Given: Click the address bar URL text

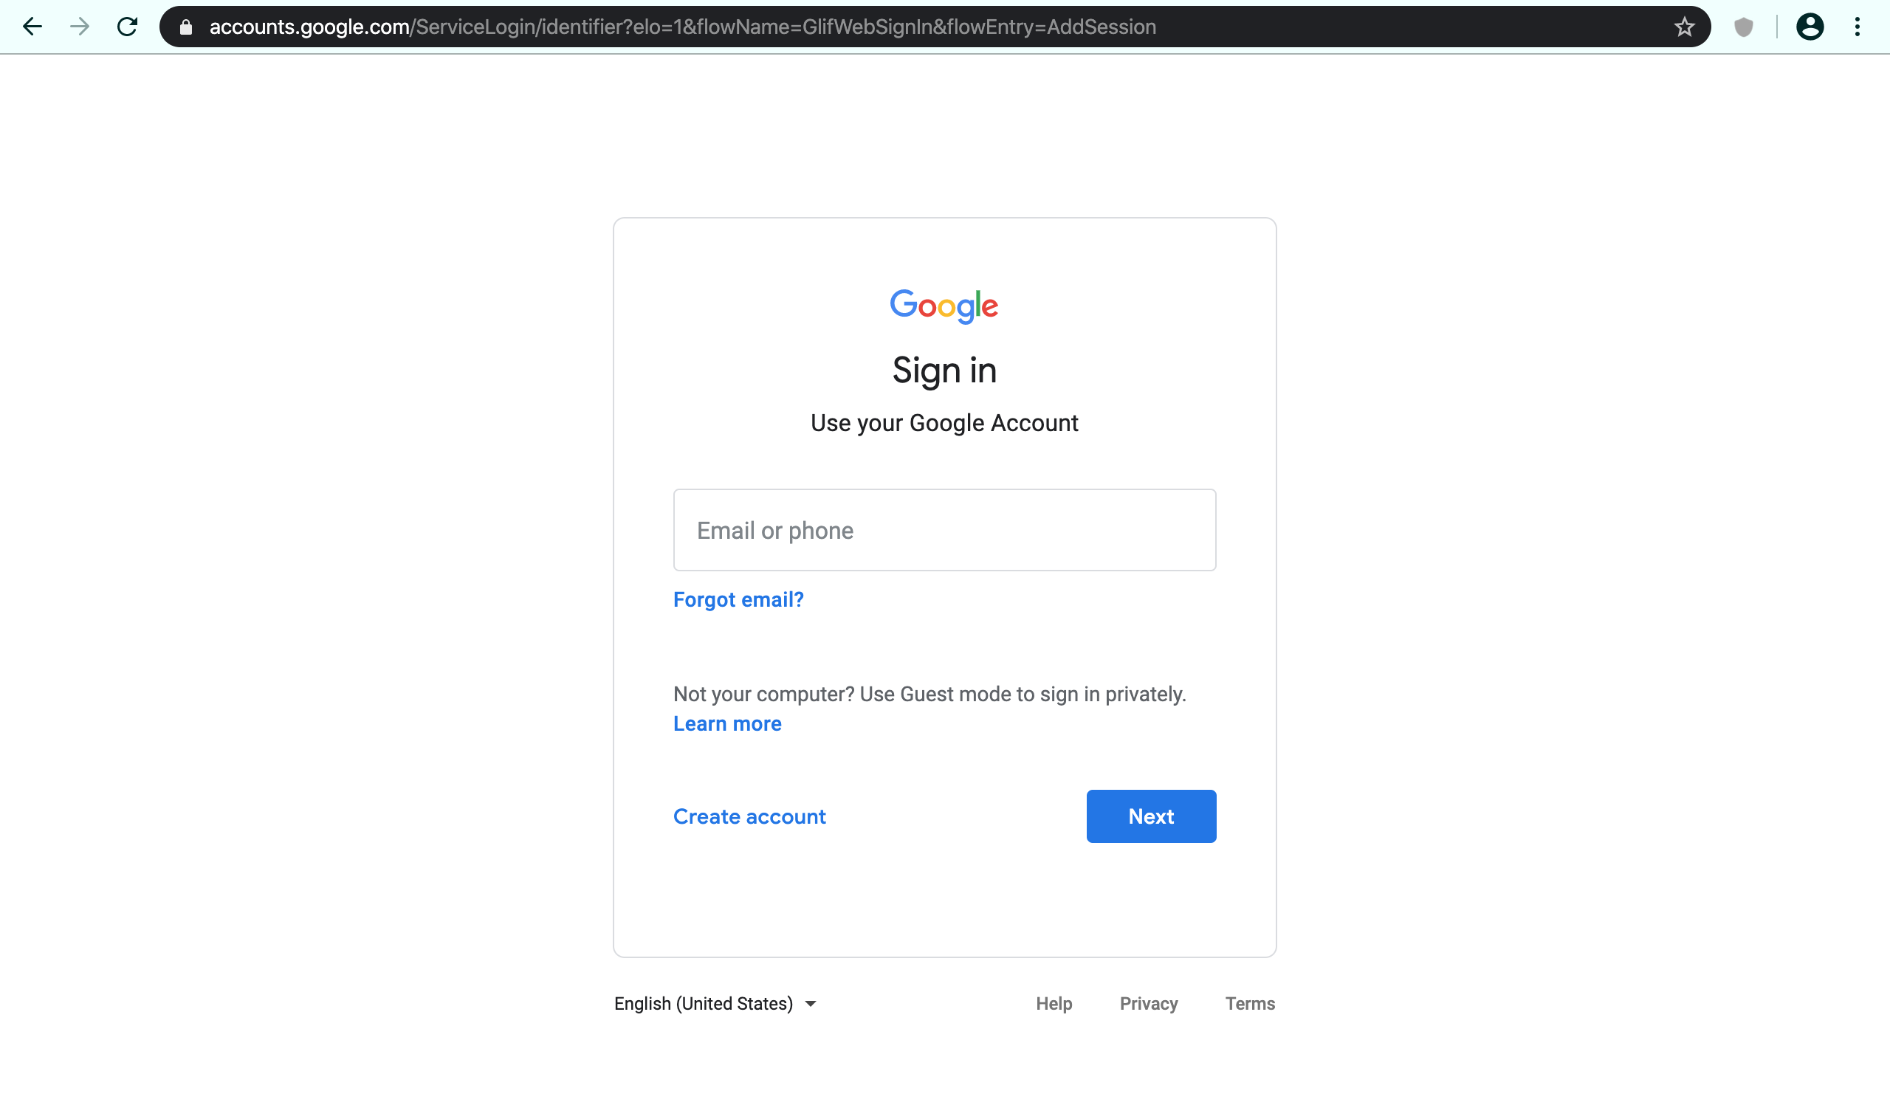Looking at the screenshot, I should [683, 27].
